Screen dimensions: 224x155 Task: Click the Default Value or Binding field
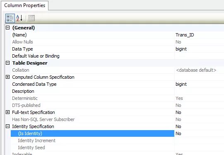pyautogui.click(x=199, y=56)
